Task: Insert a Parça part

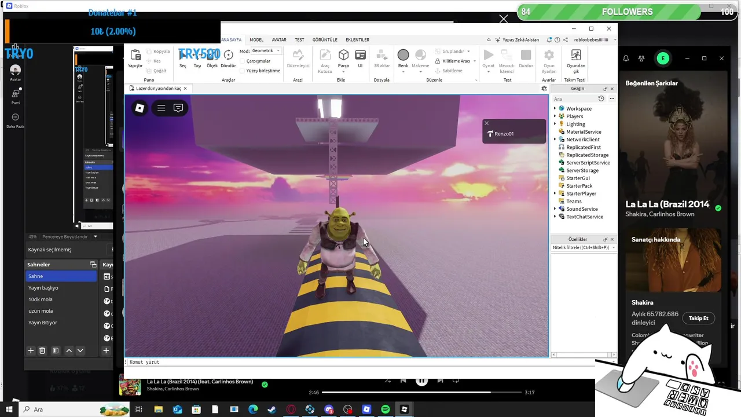Action: [343, 55]
